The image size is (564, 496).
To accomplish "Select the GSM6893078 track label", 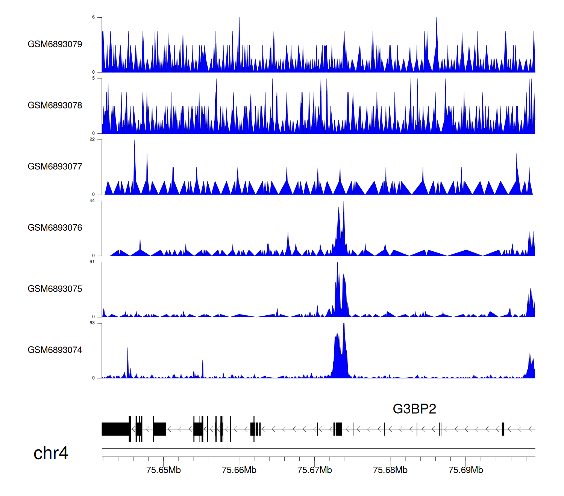I will click(x=55, y=106).
